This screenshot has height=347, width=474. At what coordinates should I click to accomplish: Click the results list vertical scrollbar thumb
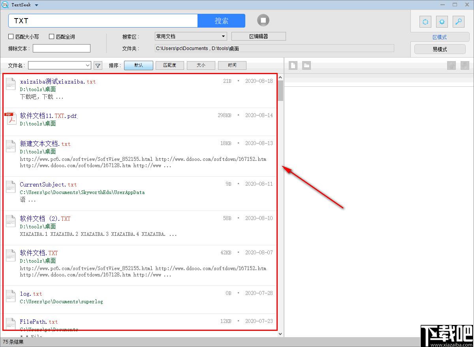pyautogui.click(x=280, y=91)
